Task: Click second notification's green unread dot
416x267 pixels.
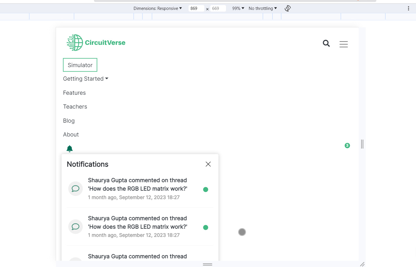Action: tap(206, 228)
